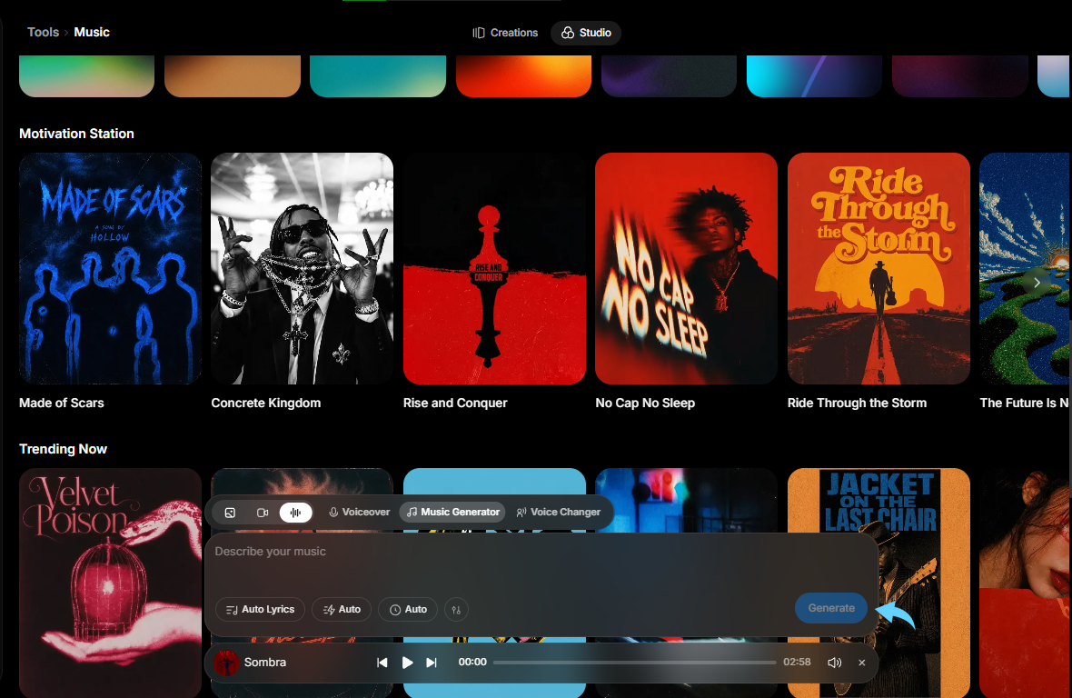Select the orange-red gradient genre card
Viewport: 1072px width, 698px height.
point(523,75)
